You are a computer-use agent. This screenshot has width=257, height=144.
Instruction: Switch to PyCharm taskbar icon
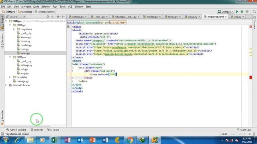pyautogui.click(x=155, y=140)
